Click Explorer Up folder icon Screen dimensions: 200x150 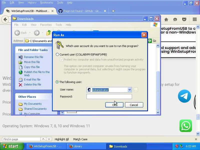pyautogui.click(x=48, y=33)
